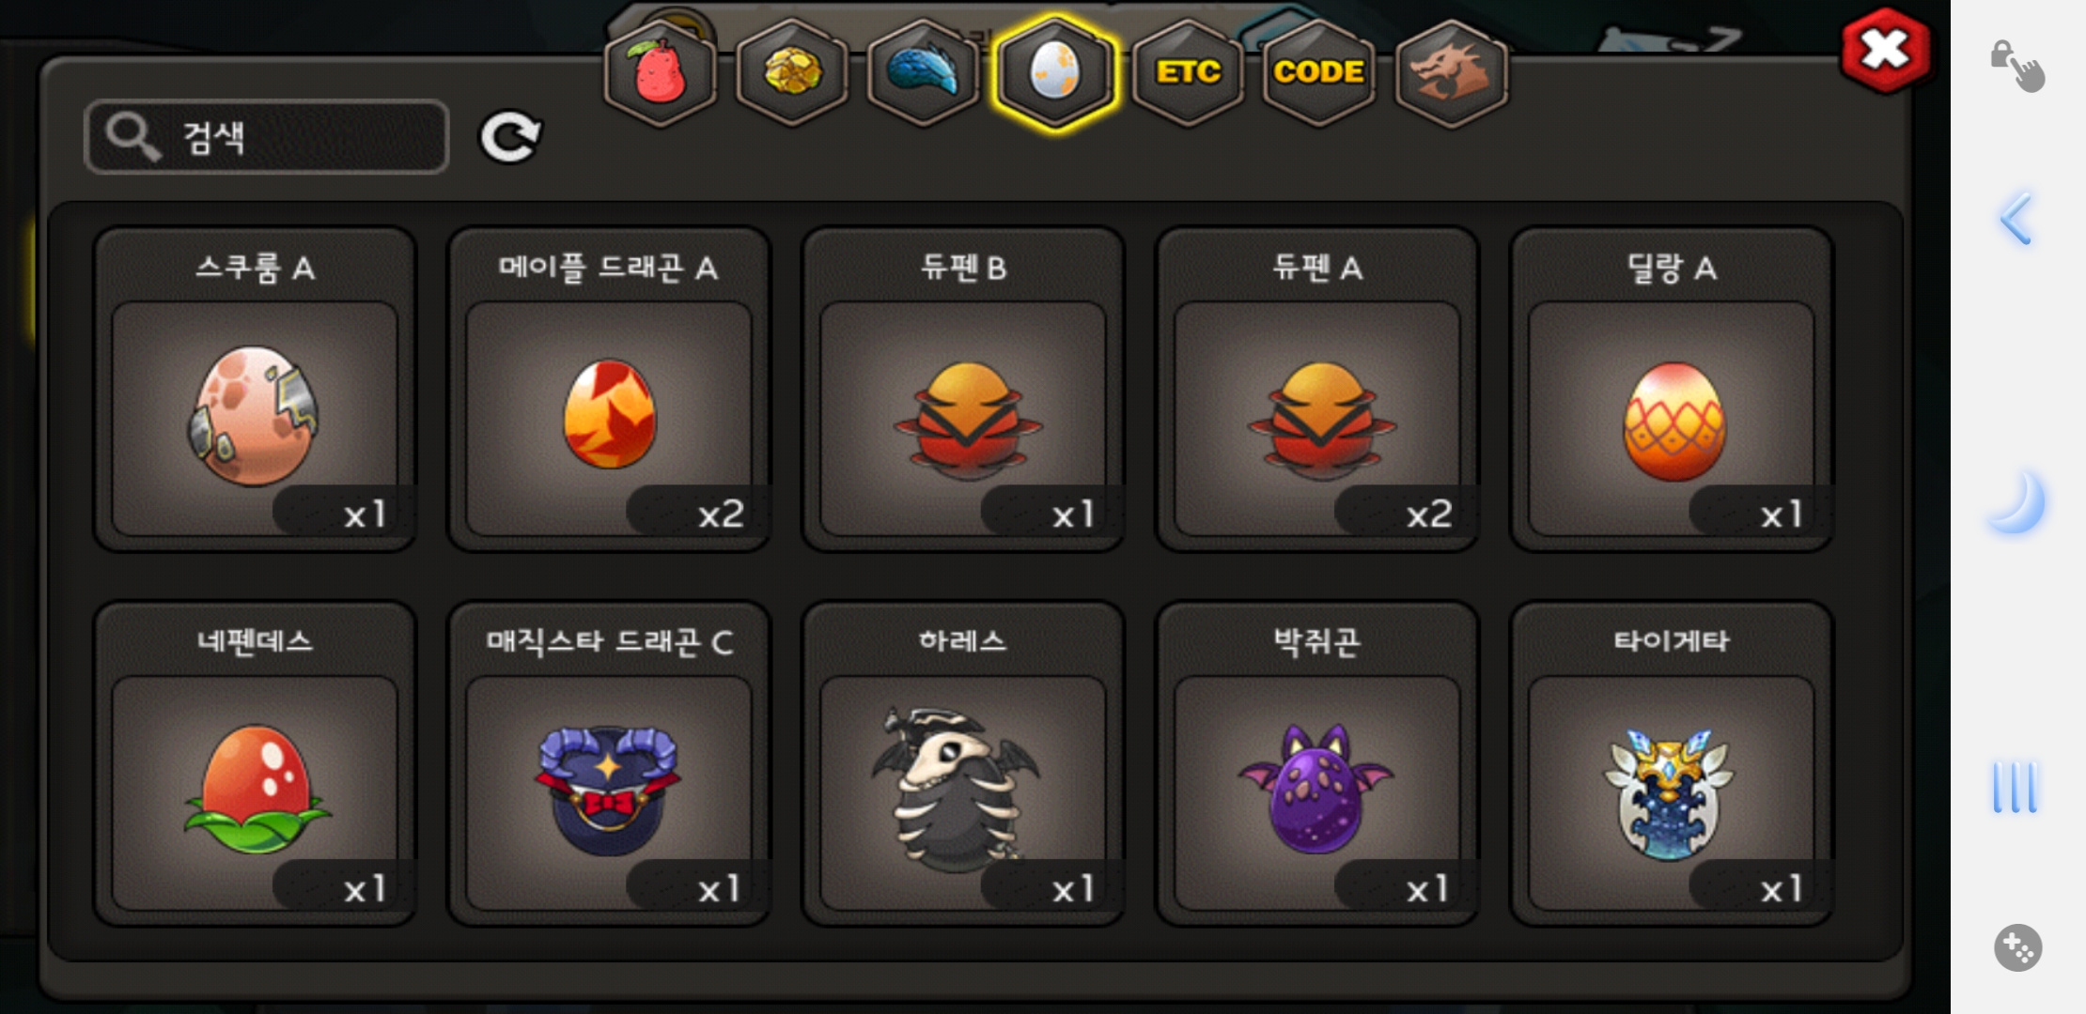Select the 네펜데스 egg item

[x=255, y=764]
